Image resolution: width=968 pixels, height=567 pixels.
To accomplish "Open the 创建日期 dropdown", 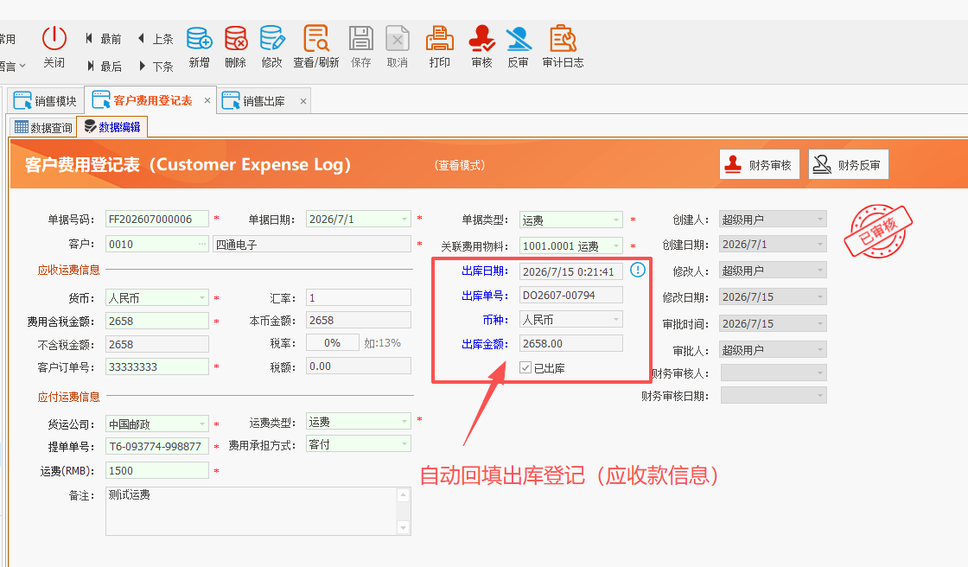I will [820, 245].
